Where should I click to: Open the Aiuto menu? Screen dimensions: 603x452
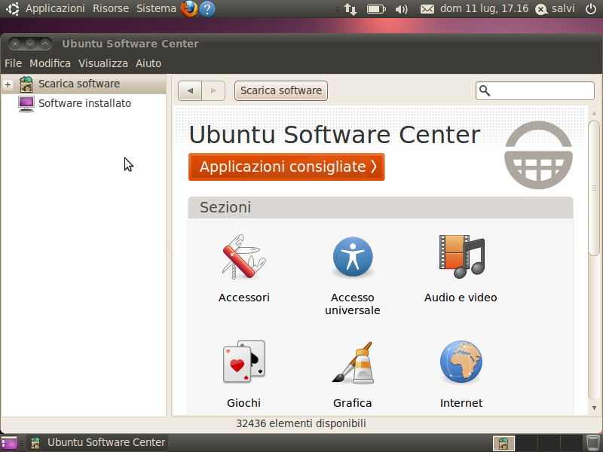tap(148, 63)
